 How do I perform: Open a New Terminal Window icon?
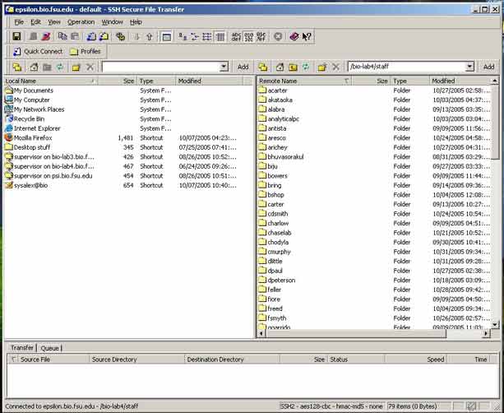tap(91, 37)
